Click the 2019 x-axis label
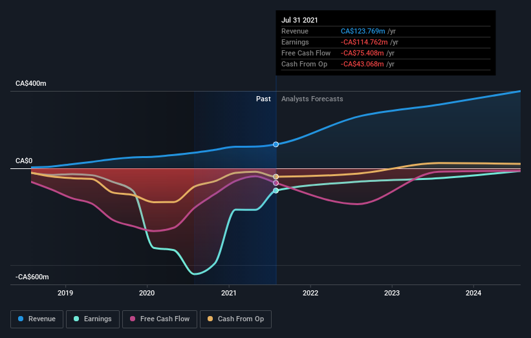531x338 pixels. tap(65, 293)
